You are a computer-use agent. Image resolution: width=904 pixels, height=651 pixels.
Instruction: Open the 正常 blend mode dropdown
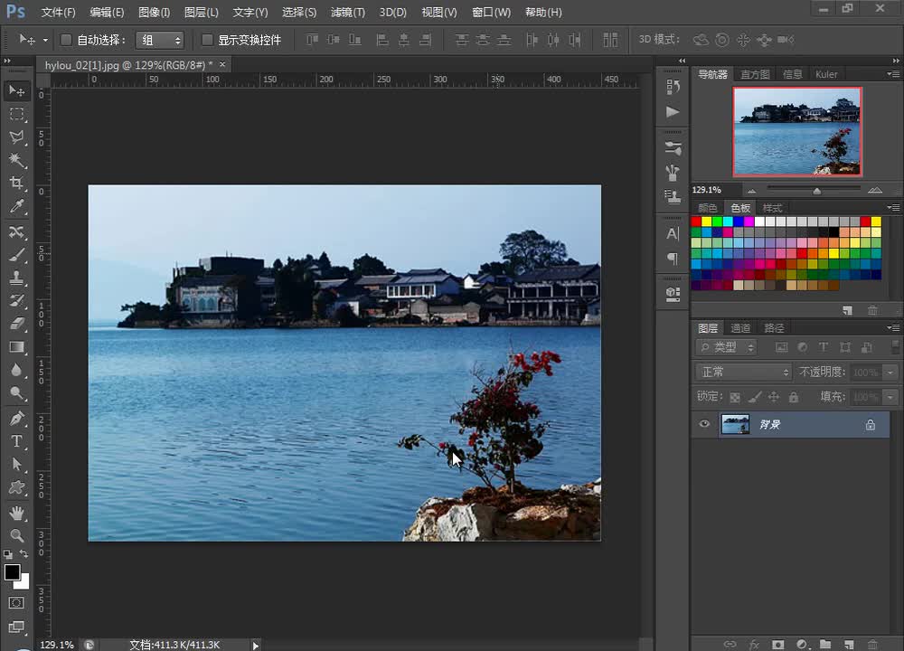tap(745, 372)
